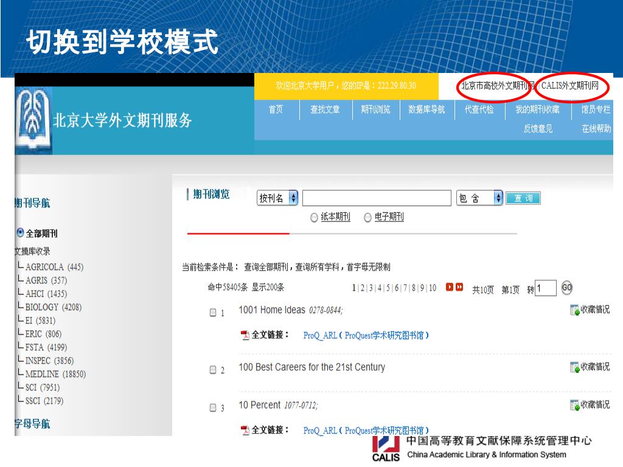Select the 纸本期刊 radio button
The image size is (623, 467).
314,217
